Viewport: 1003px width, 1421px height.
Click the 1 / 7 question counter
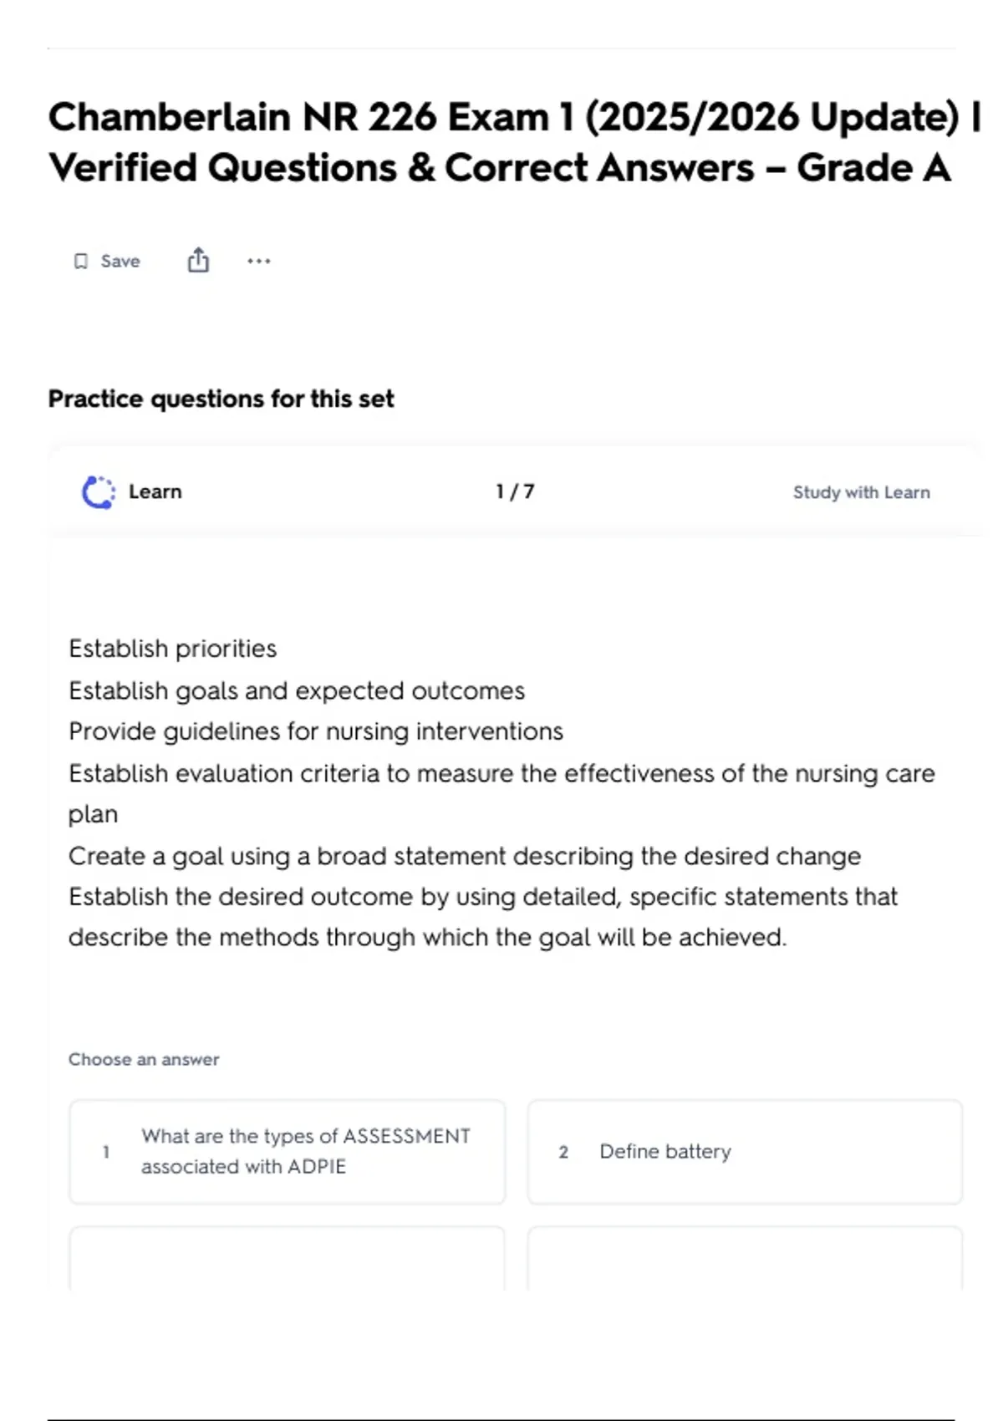515,491
